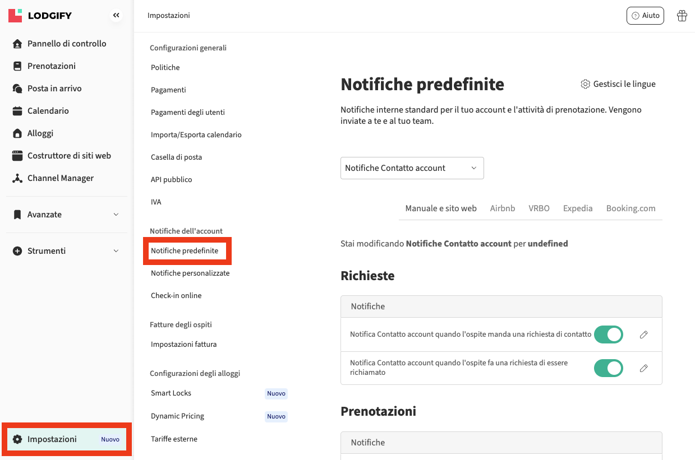Turn off the callback request notification toggle
The image size is (695, 460).
click(609, 368)
